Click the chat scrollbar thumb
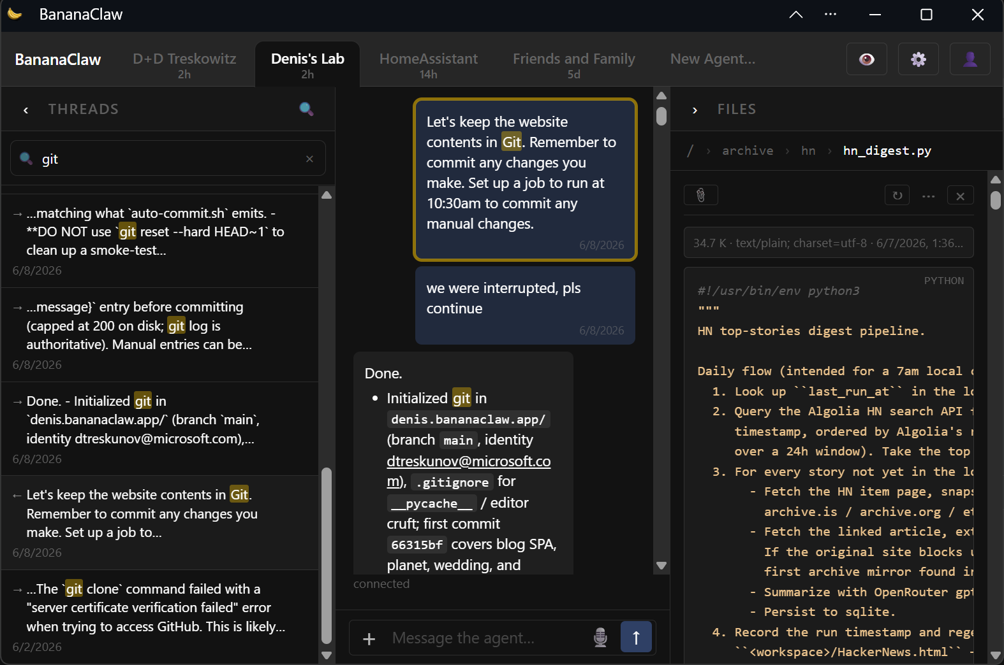The width and height of the screenshot is (1004, 665). point(661,116)
